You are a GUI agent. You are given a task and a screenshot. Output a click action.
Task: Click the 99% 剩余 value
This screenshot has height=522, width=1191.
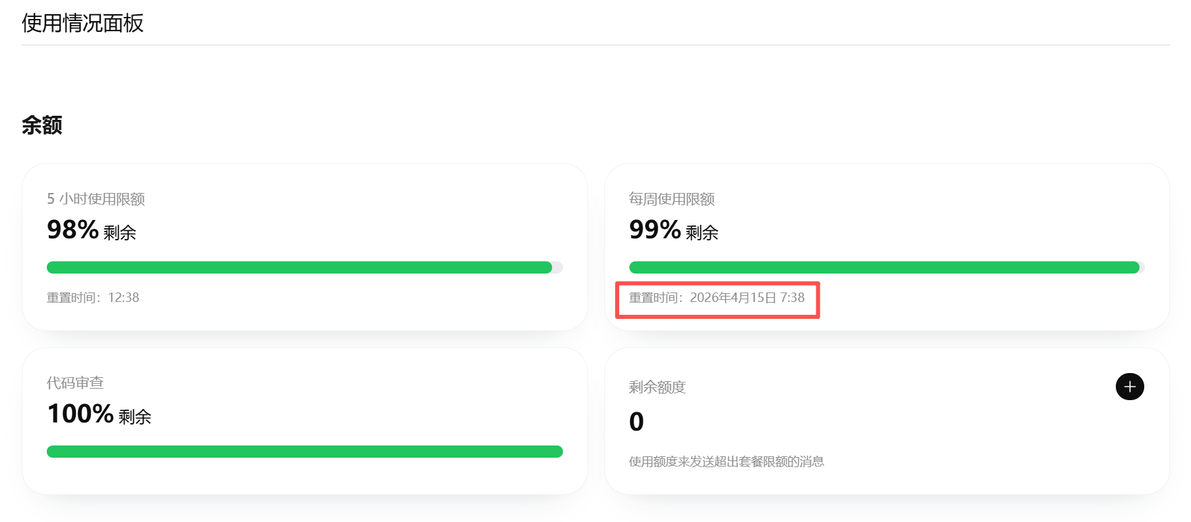tap(673, 230)
